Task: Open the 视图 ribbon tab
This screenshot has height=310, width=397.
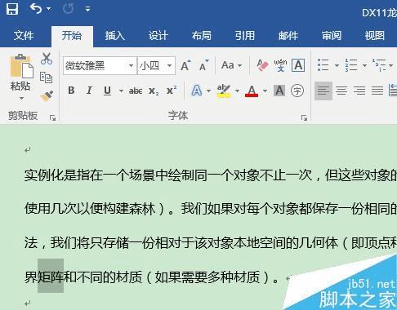Action: [x=375, y=36]
